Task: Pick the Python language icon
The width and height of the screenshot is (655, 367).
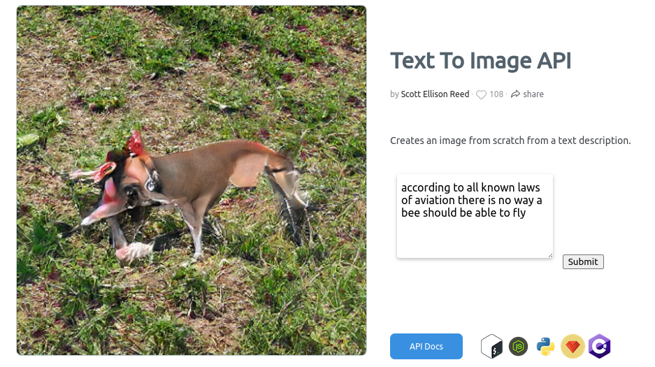Action: (x=545, y=346)
